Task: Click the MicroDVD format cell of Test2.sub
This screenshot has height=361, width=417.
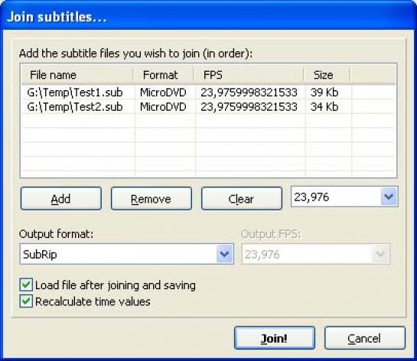Action: click(163, 107)
